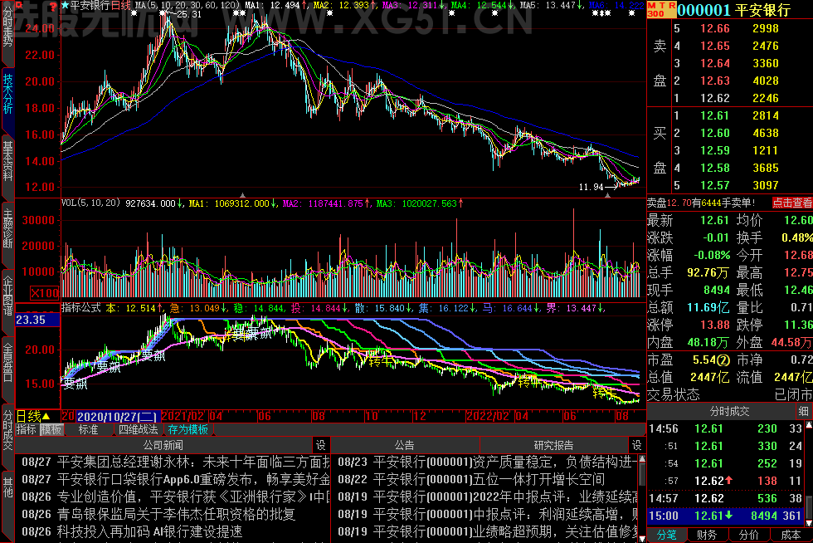Open report 业绩略超预期，关注估值修复
The height and width of the screenshot is (543, 813).
(x=488, y=531)
